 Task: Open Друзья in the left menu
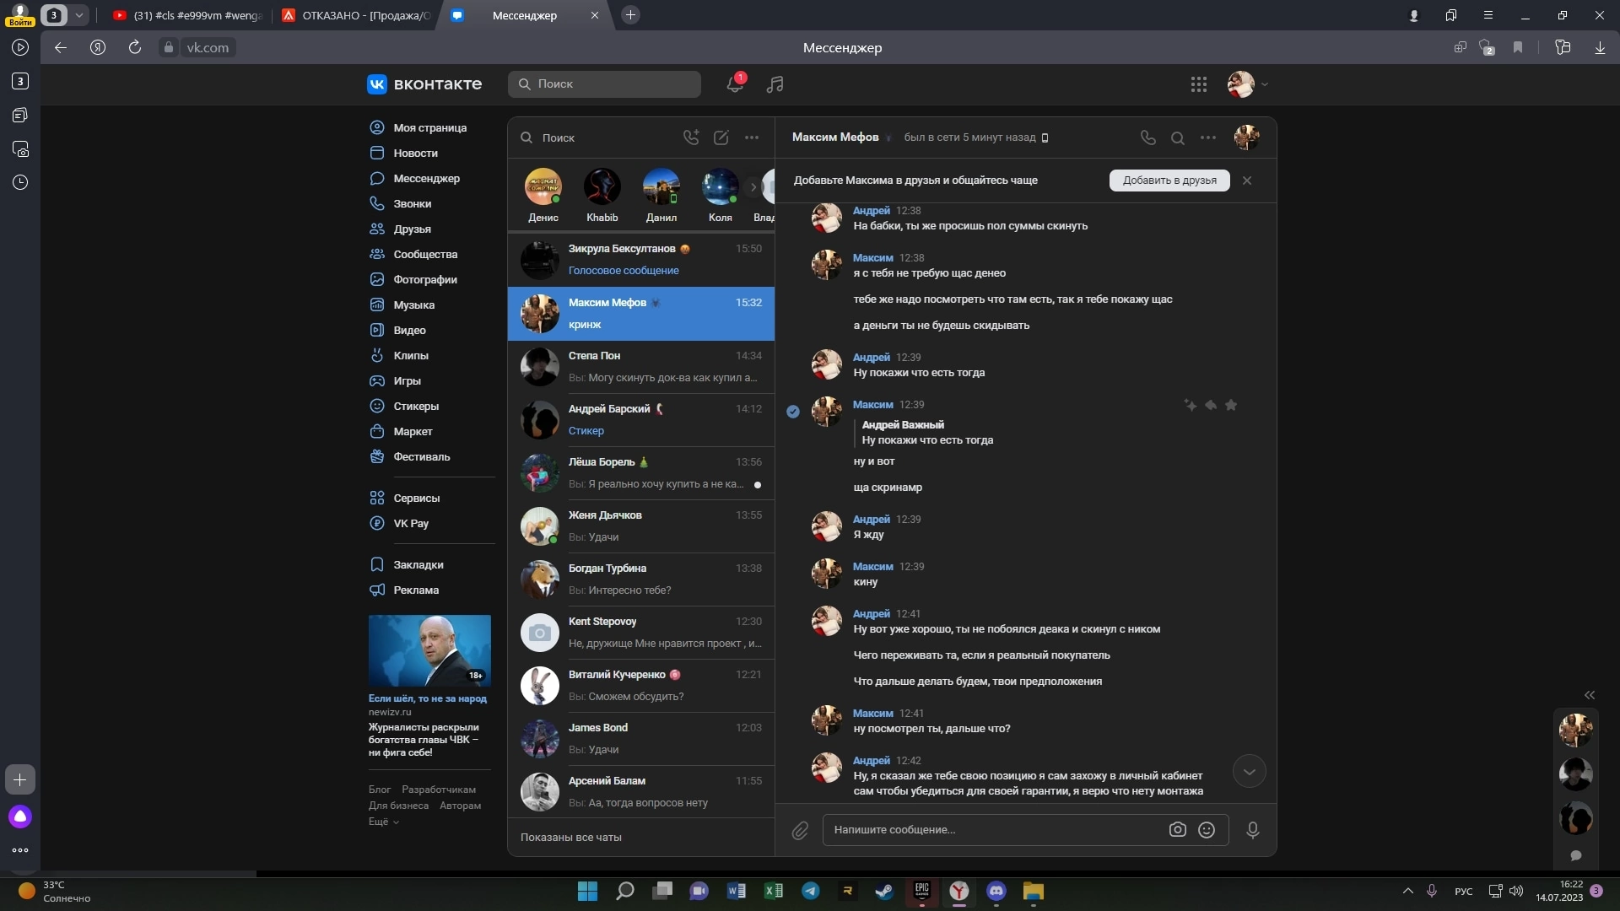coord(412,229)
